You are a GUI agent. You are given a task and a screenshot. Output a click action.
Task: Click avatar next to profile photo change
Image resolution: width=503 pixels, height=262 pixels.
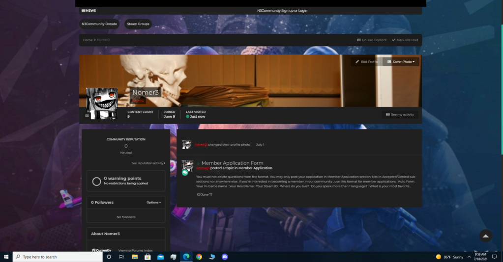pyautogui.click(x=187, y=144)
